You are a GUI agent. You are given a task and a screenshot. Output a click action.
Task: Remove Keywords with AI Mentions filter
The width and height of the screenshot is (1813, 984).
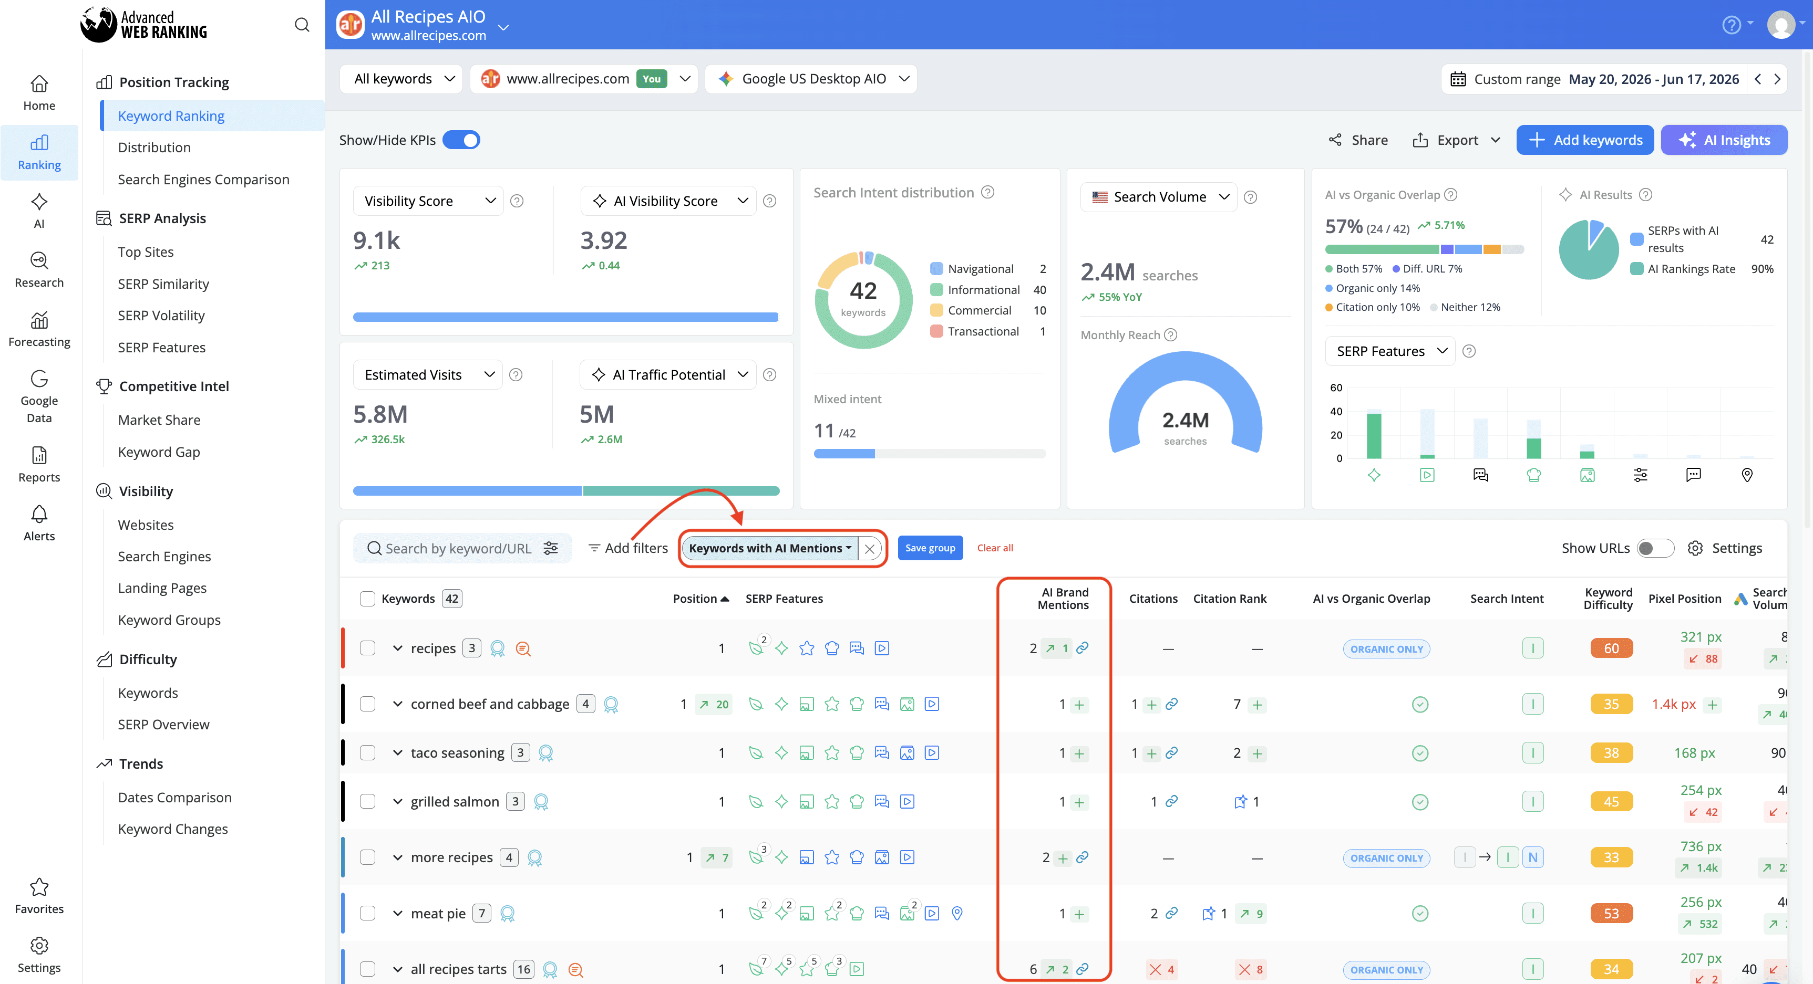click(870, 549)
